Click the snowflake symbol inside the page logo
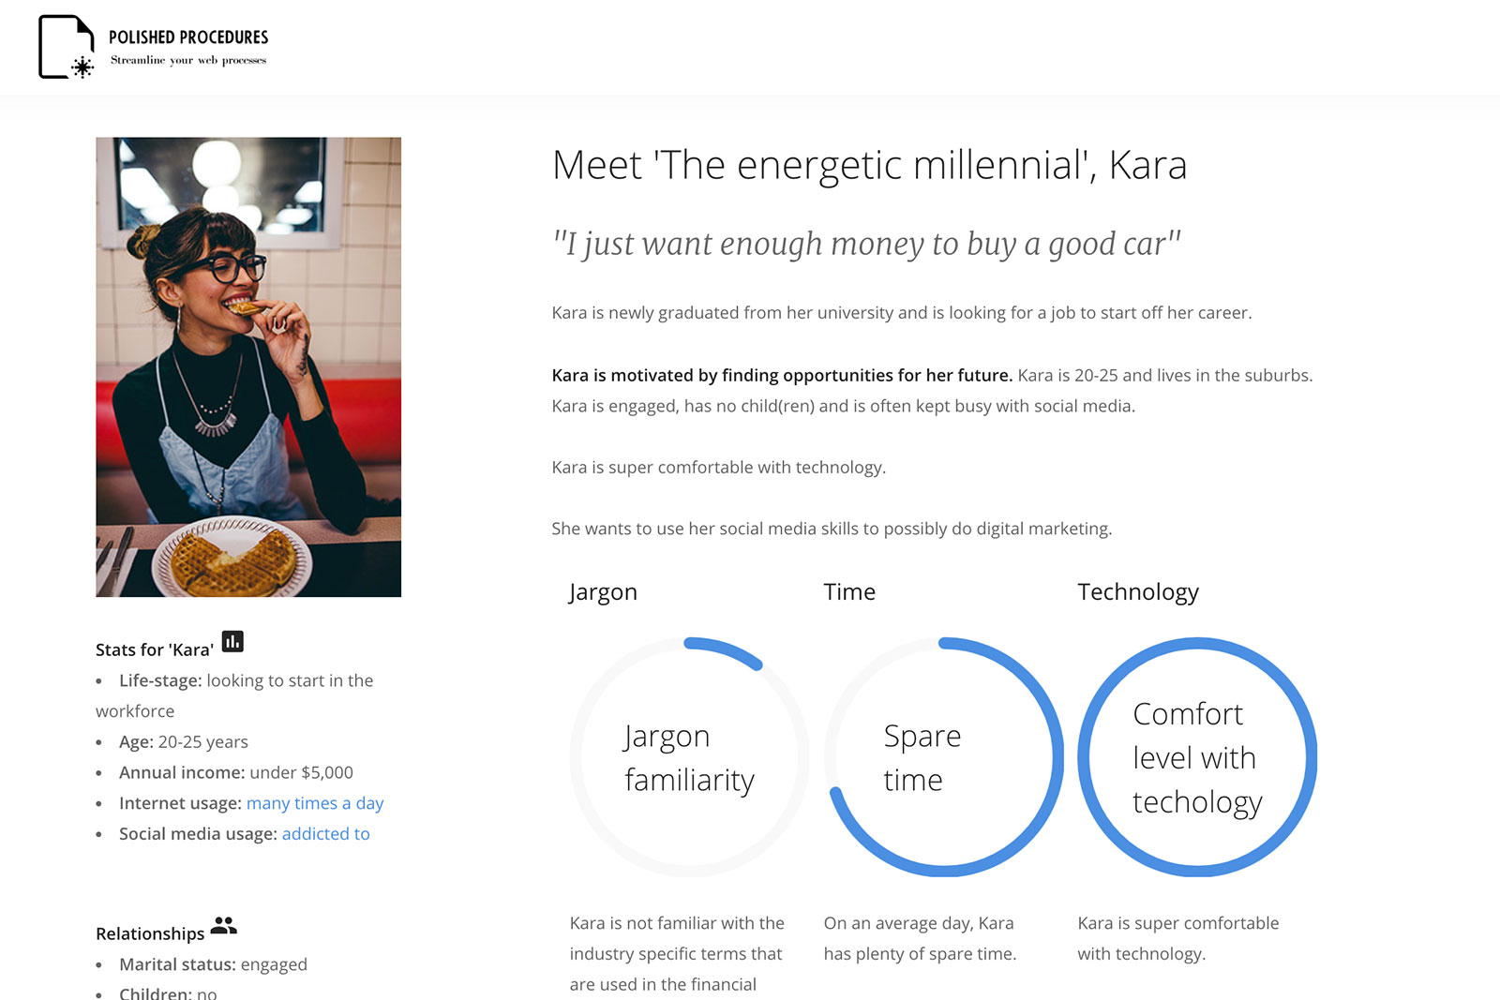This screenshot has height=1000, width=1500. tap(82, 66)
